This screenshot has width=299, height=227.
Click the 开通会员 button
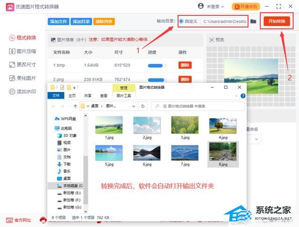coord(246,7)
